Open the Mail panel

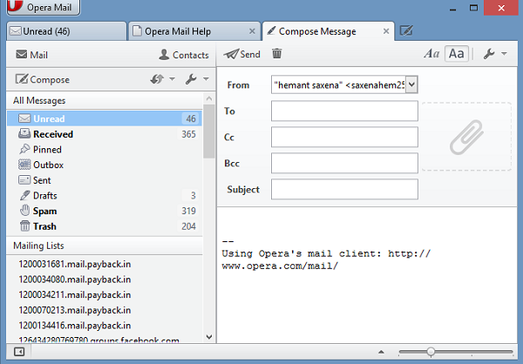tap(32, 55)
